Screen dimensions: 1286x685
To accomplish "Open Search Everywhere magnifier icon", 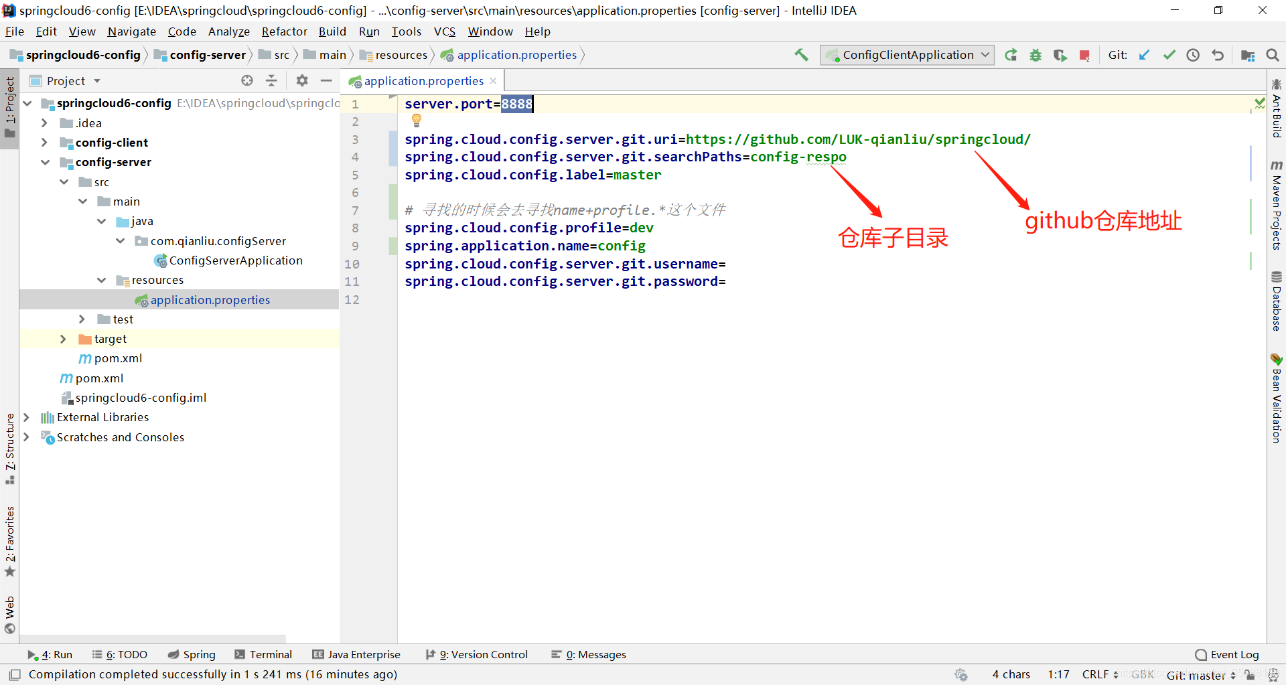I will 1273,55.
